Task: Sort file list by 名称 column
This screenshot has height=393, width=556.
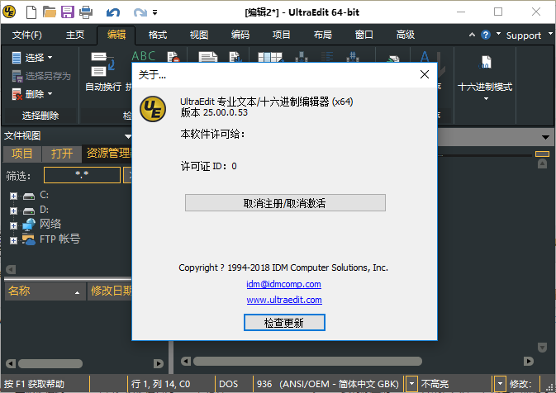Action: tap(45, 291)
